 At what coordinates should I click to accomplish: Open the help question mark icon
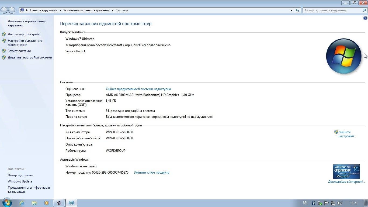click(365, 18)
